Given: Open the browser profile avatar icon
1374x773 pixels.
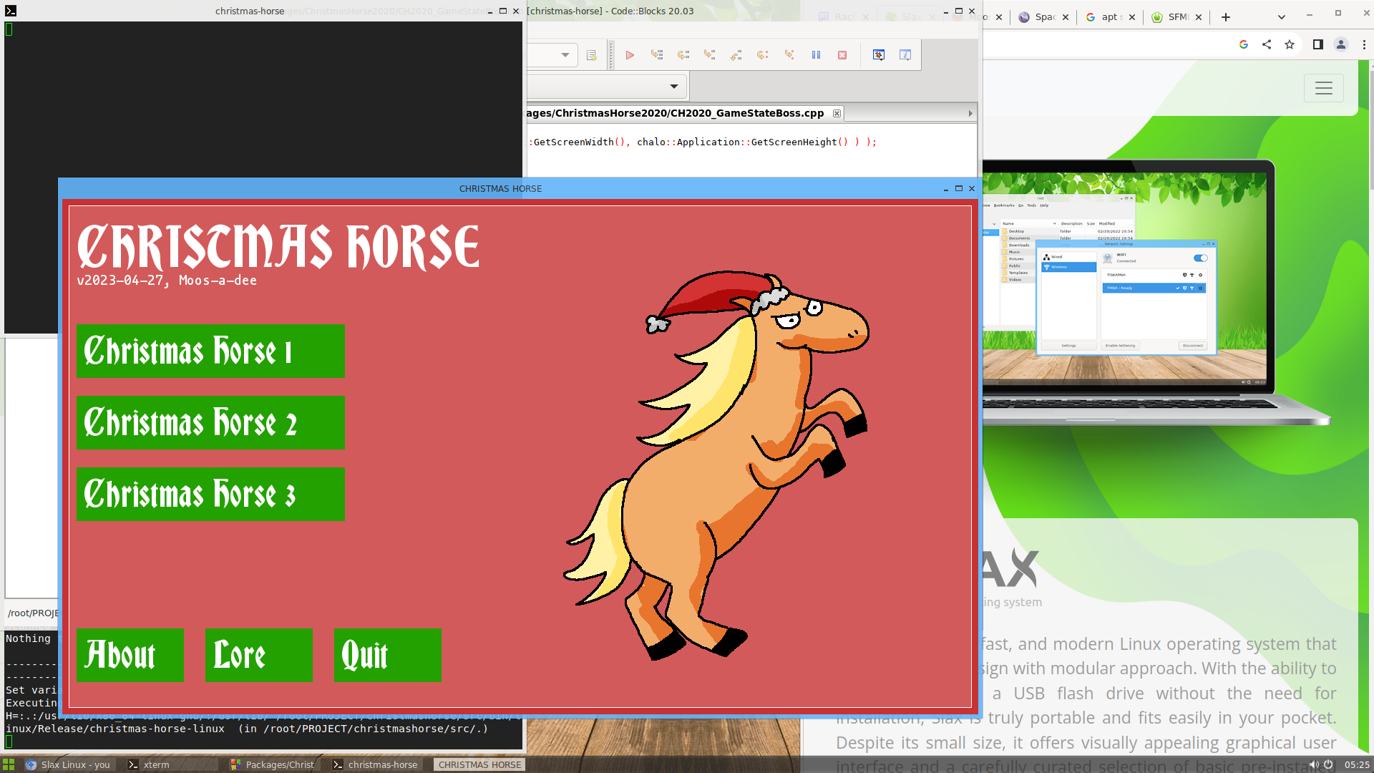Looking at the screenshot, I should tap(1341, 44).
